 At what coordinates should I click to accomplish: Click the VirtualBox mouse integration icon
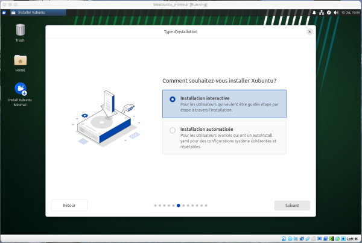pos(337,239)
